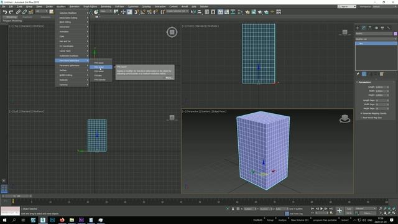The image size is (398, 224).
Task: Click the object color swatch
Action: pos(396,34)
